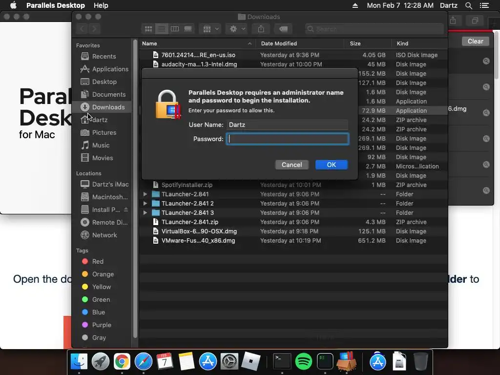Sort by Size column header
This screenshot has height=375, width=500.
tap(368, 43)
